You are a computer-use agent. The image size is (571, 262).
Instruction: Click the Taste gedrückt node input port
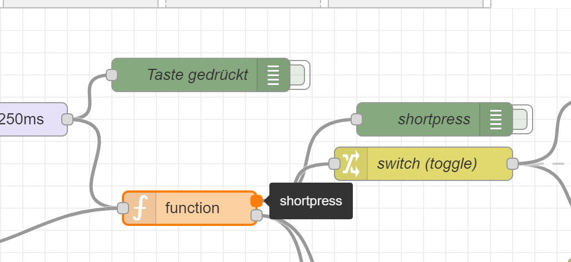pyautogui.click(x=112, y=75)
